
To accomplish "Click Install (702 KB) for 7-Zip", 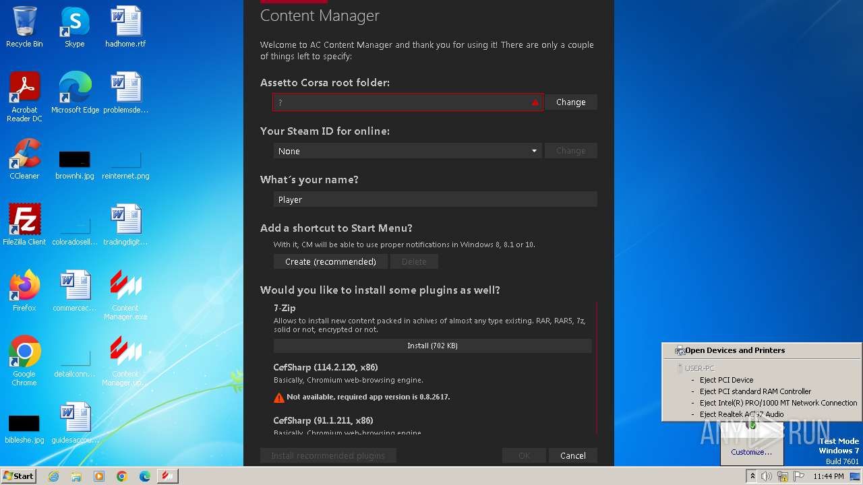I will [432, 346].
